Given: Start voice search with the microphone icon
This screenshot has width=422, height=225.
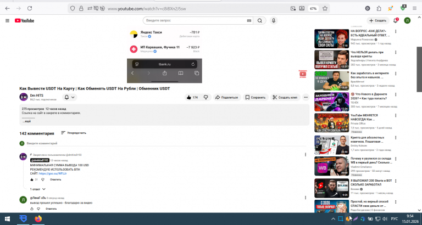Looking at the screenshot, I should (x=274, y=20).
